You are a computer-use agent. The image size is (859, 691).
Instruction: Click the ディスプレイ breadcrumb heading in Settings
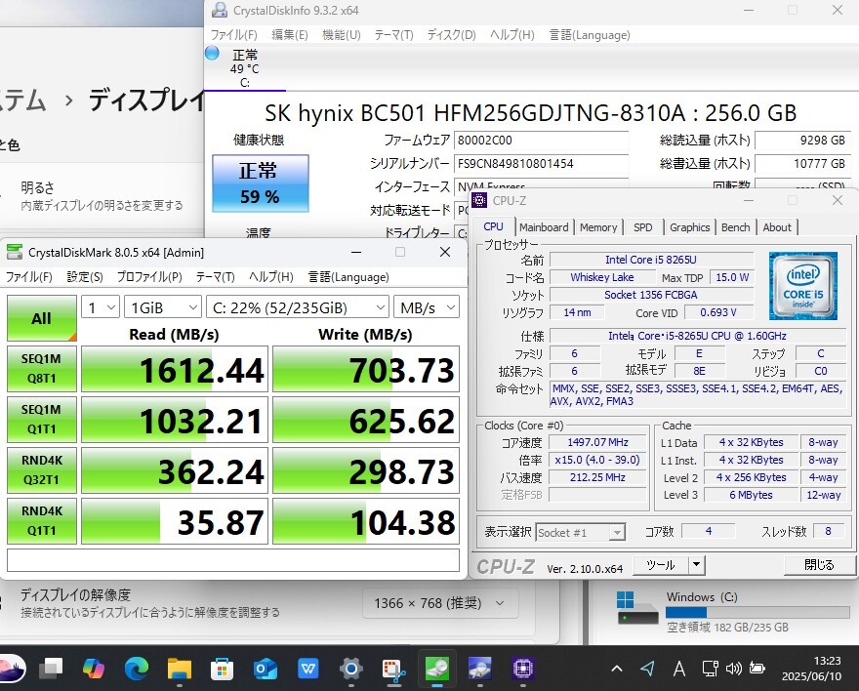coord(146,100)
